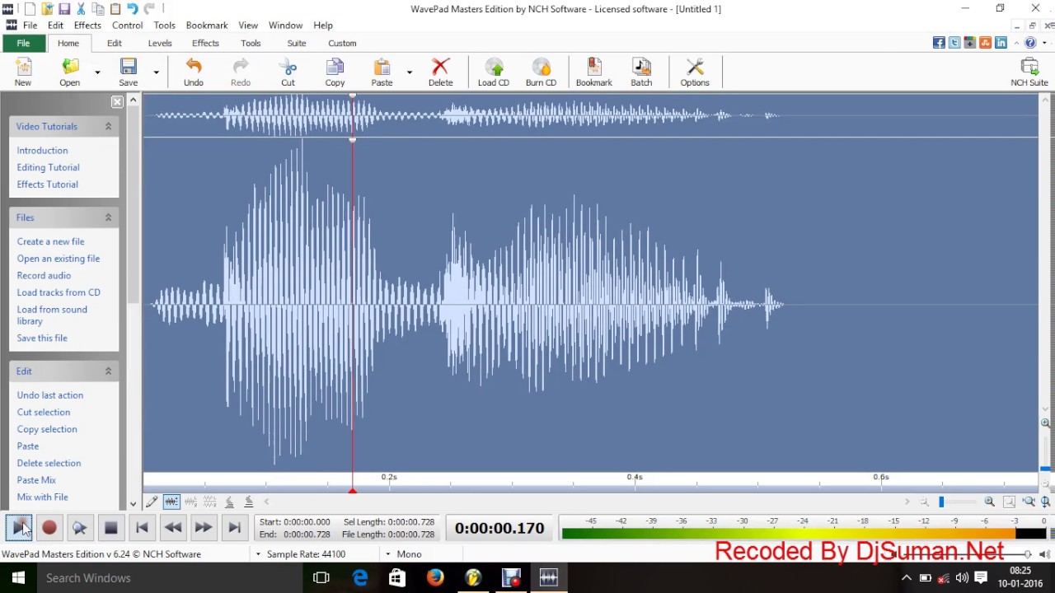Adjust the playback volume slider
This screenshot has width=1055, height=593.
pos(1027,554)
